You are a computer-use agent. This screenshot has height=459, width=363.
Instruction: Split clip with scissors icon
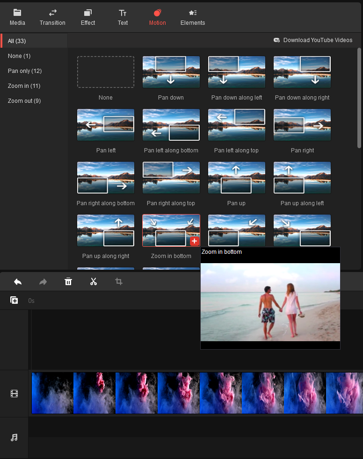[x=94, y=282]
